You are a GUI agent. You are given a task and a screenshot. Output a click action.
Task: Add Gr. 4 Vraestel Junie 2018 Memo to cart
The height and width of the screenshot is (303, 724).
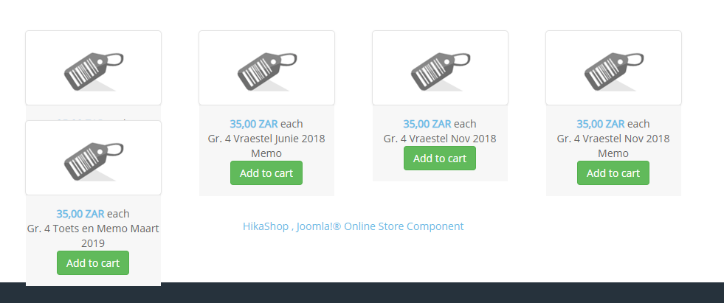(x=266, y=173)
